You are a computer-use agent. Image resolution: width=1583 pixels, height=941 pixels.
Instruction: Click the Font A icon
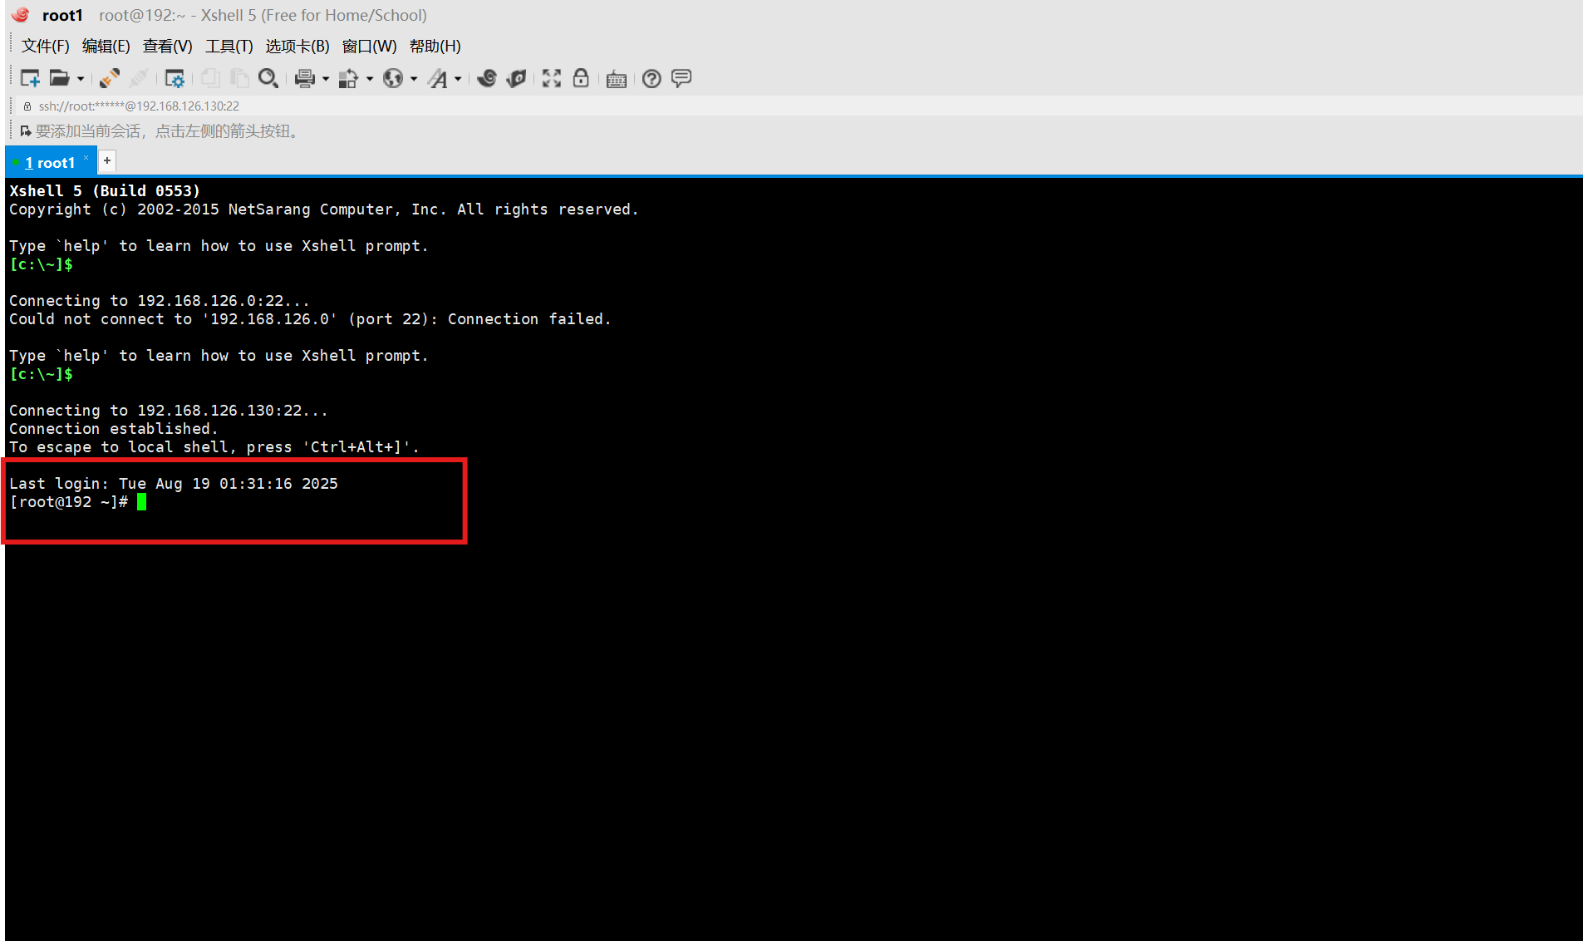pyautogui.click(x=438, y=78)
